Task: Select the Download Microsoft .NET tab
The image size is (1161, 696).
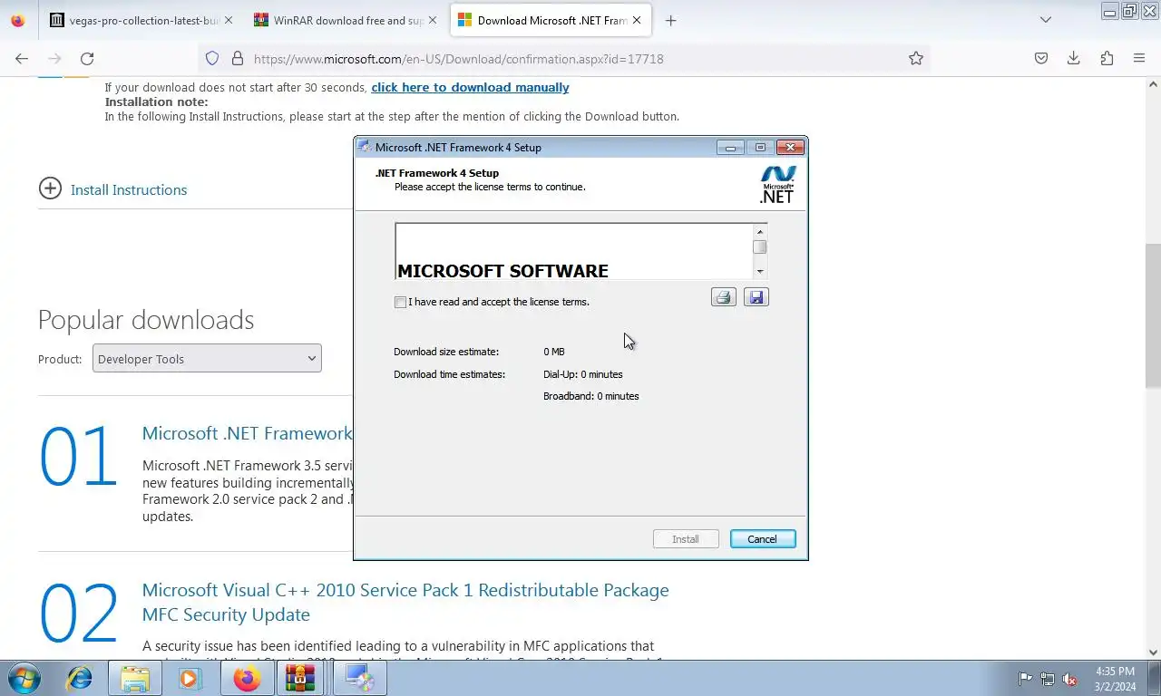Action: (551, 20)
